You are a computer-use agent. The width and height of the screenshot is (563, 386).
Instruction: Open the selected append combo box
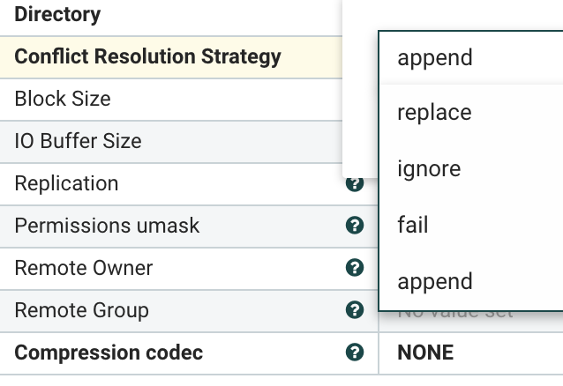tap(470, 58)
